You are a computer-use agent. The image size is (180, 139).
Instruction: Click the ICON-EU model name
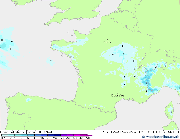(x=47, y=132)
